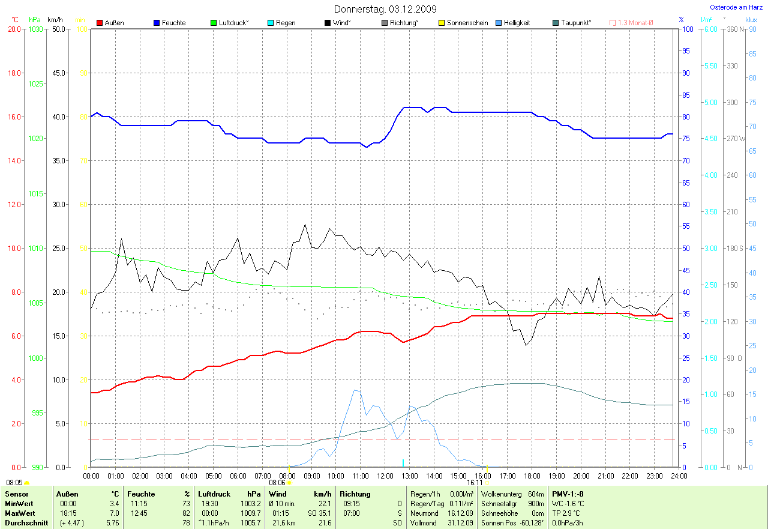Click the Luftdruck column header in table

tap(214, 494)
